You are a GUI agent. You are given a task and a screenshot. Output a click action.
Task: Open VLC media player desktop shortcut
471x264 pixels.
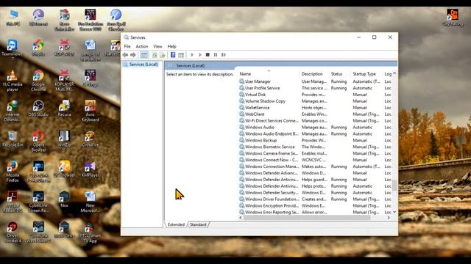[13, 81]
